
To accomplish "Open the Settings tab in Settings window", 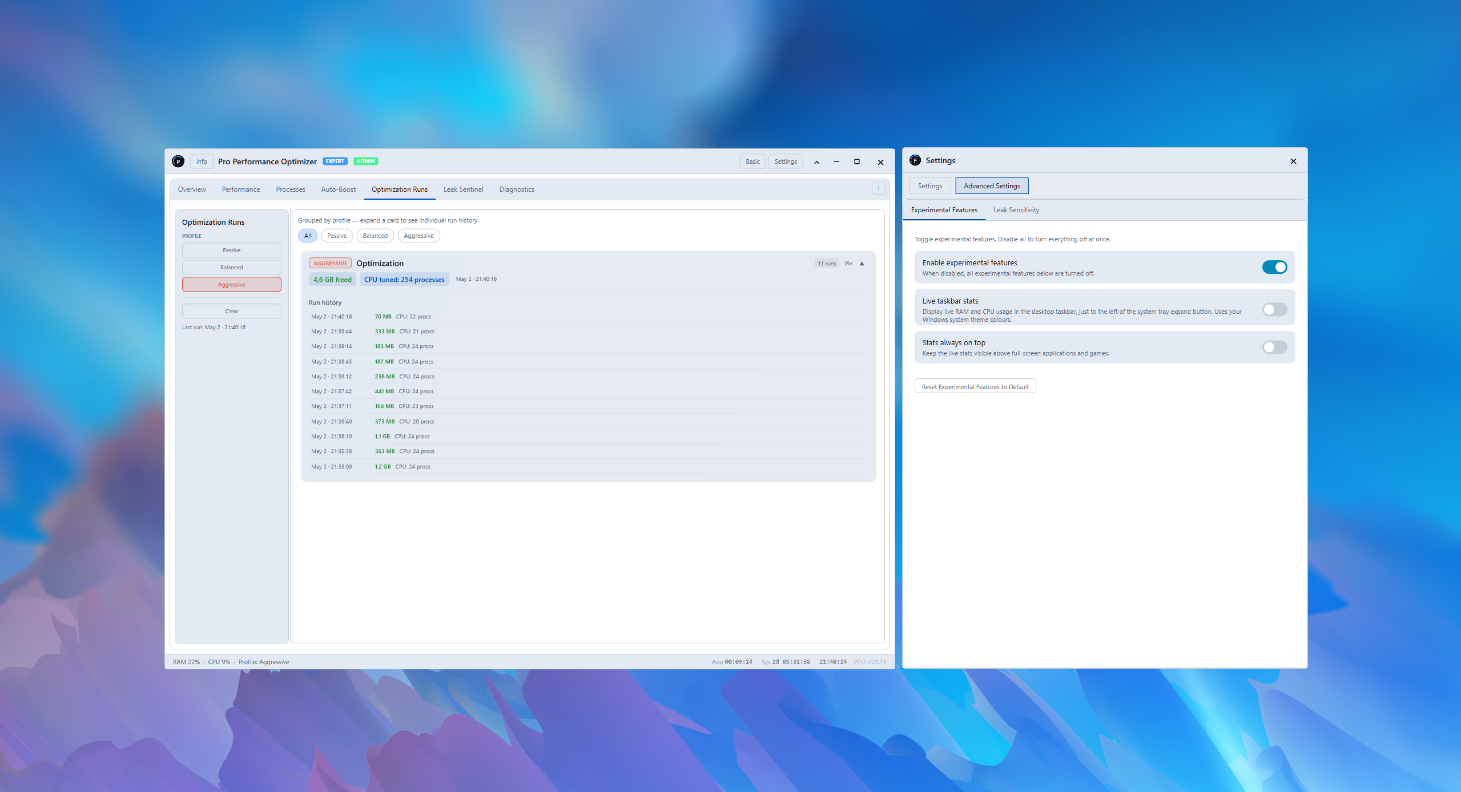I will (930, 186).
